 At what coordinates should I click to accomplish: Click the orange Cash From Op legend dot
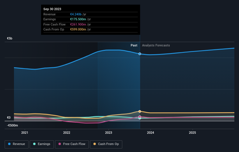95,144
